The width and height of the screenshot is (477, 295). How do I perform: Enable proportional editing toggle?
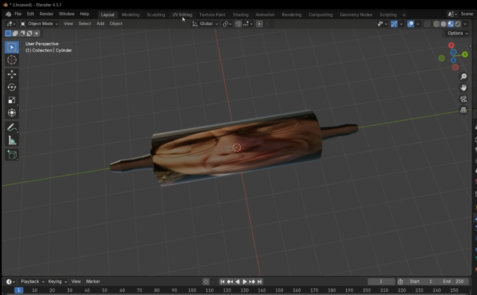259,24
